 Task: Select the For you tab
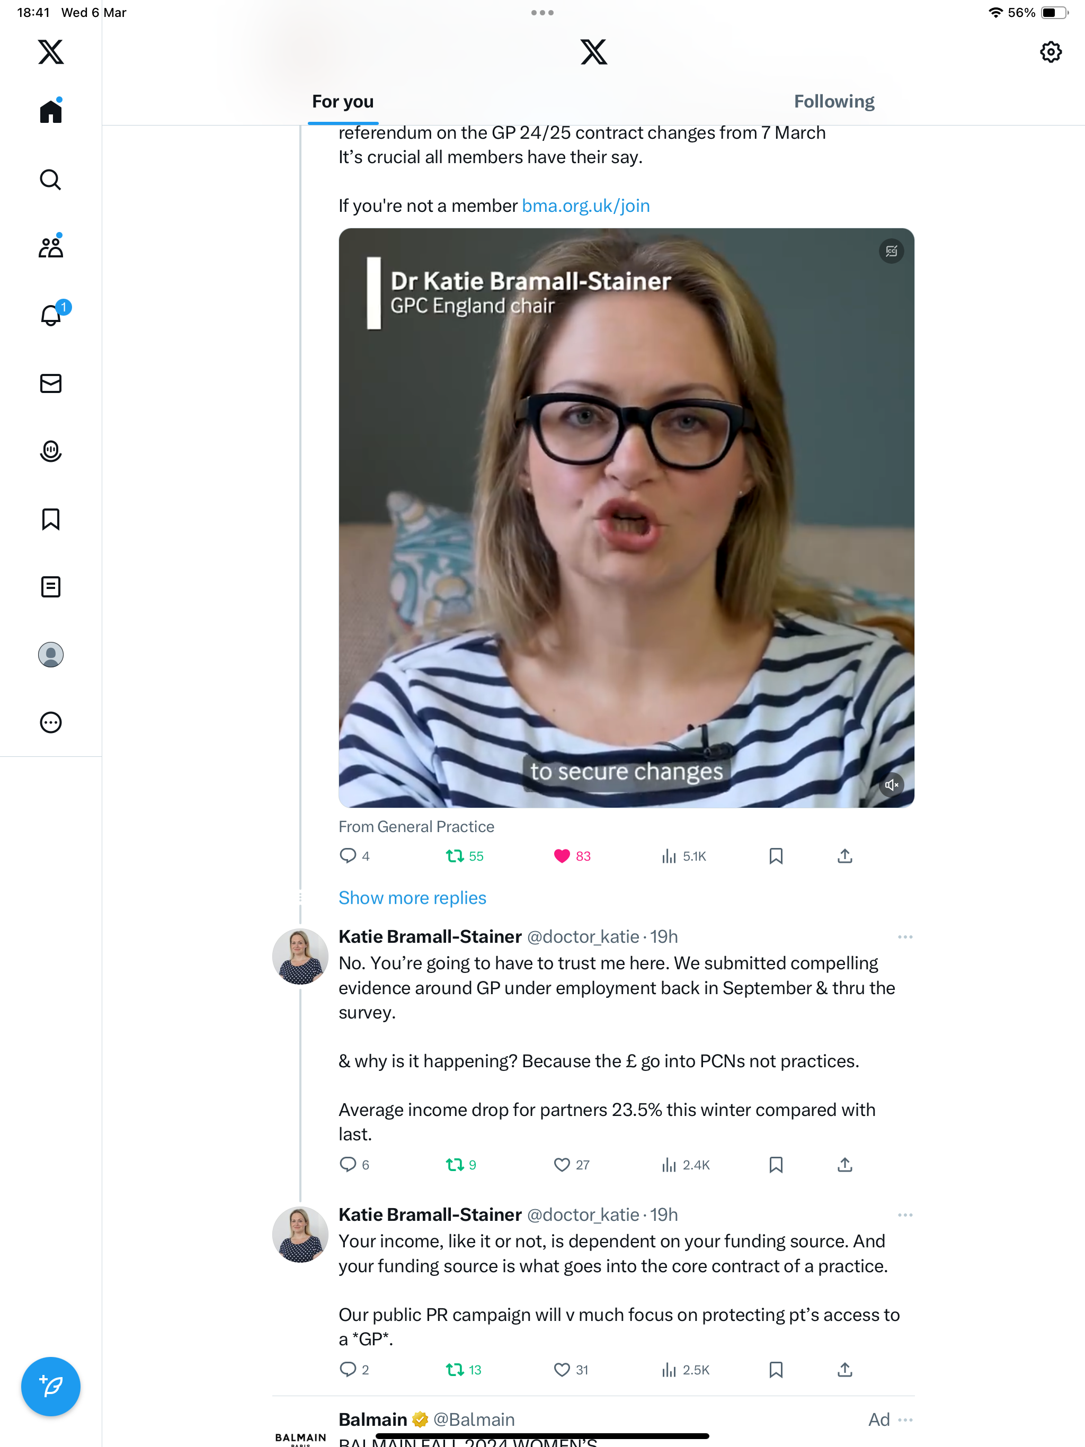point(343,101)
